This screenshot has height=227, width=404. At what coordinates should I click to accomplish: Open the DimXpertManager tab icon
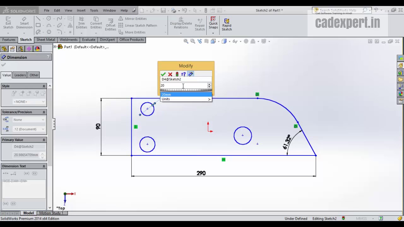click(x=29, y=49)
